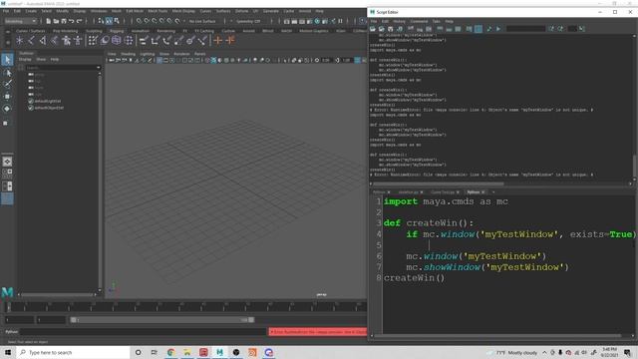Click Clear History icon in Script Editor toolbar
Viewport: 638px width, 359px height.
(x=411, y=29)
